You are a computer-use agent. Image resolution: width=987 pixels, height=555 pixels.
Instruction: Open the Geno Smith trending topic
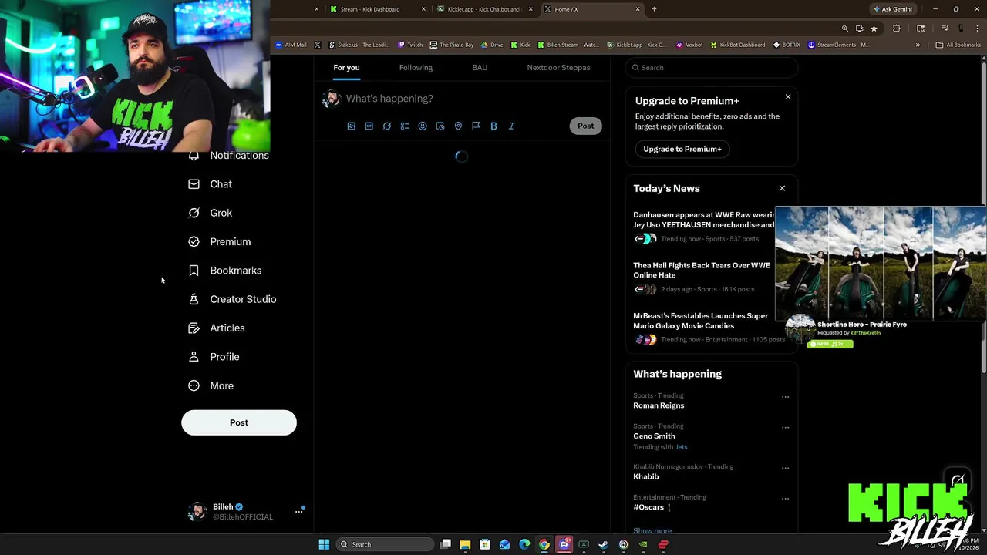click(654, 436)
